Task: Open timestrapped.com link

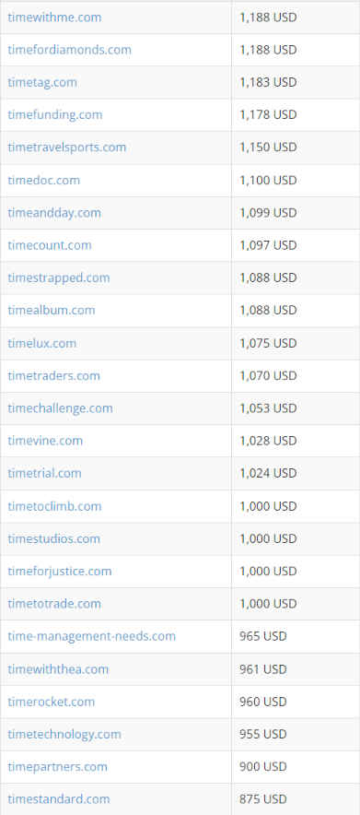Action: [59, 278]
